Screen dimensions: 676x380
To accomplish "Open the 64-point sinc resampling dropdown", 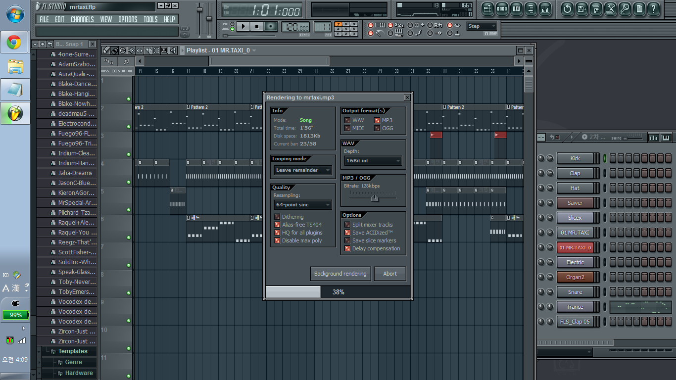I will (x=303, y=205).
